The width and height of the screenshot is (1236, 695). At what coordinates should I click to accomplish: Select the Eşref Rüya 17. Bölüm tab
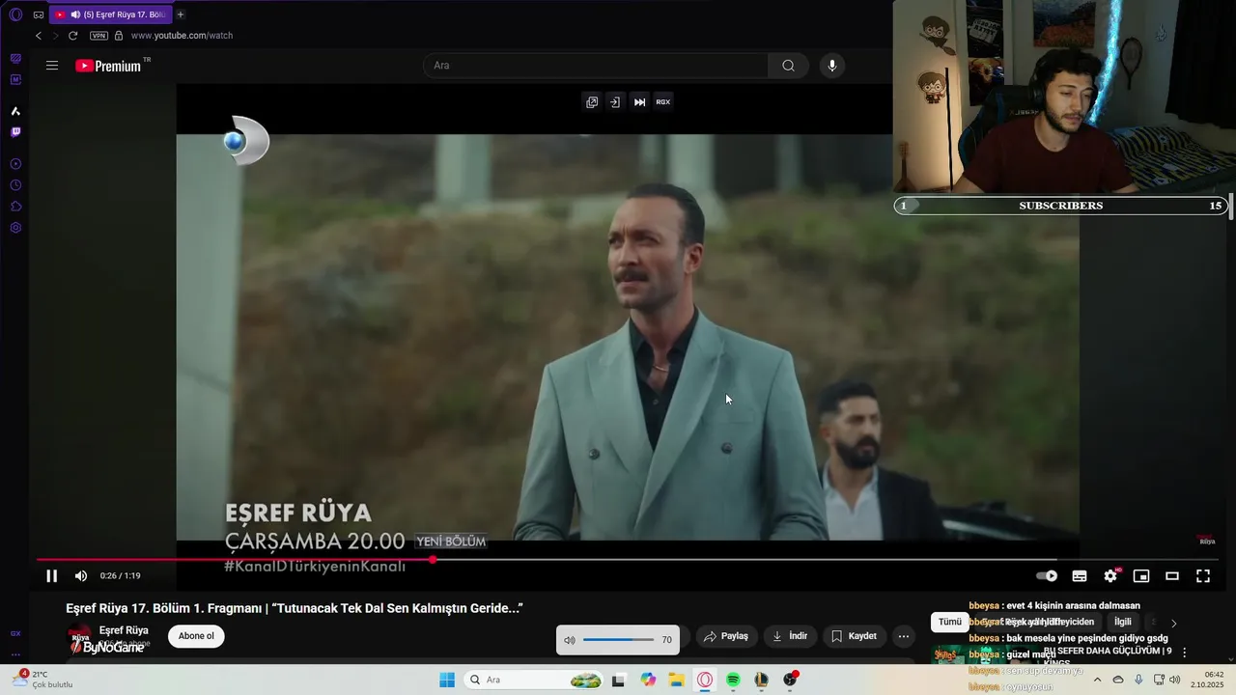pos(110,14)
